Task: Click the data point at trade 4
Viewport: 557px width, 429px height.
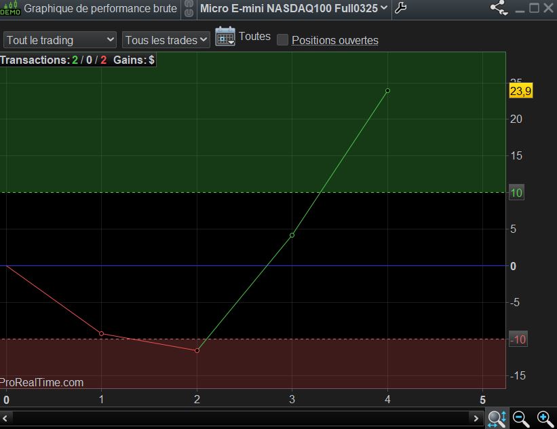Action: click(x=387, y=91)
